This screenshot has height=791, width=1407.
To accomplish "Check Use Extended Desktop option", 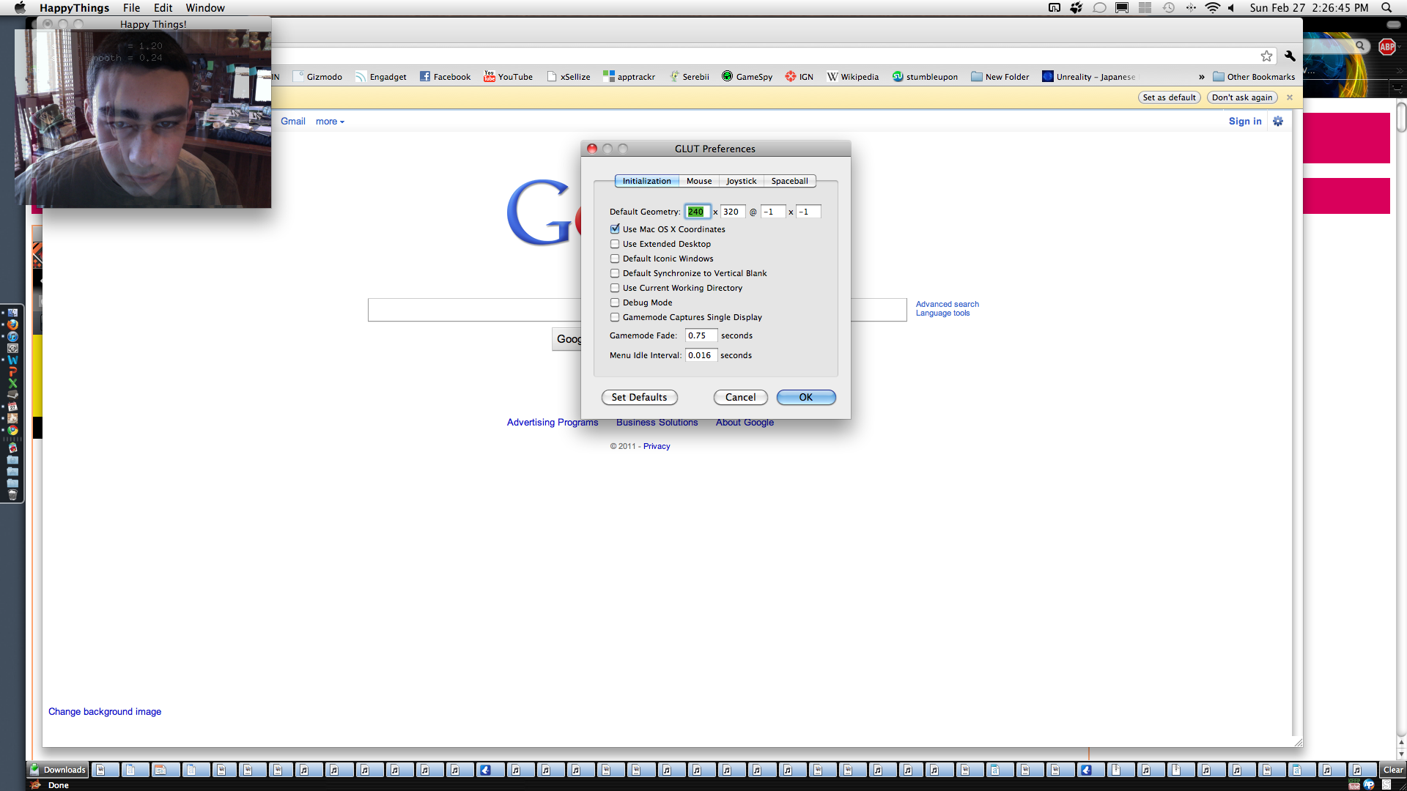I will [615, 244].
